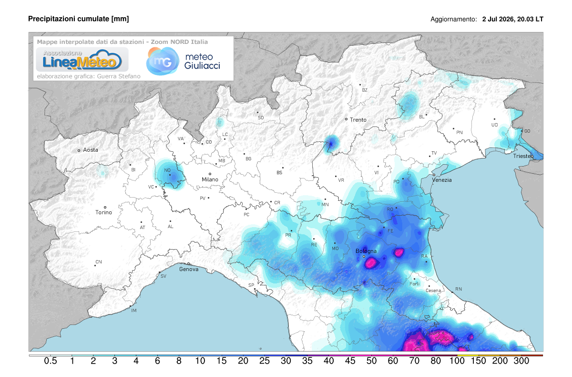Screen dimensions: 572x377
Task: Click the RO province label
Action: (x=389, y=209)
